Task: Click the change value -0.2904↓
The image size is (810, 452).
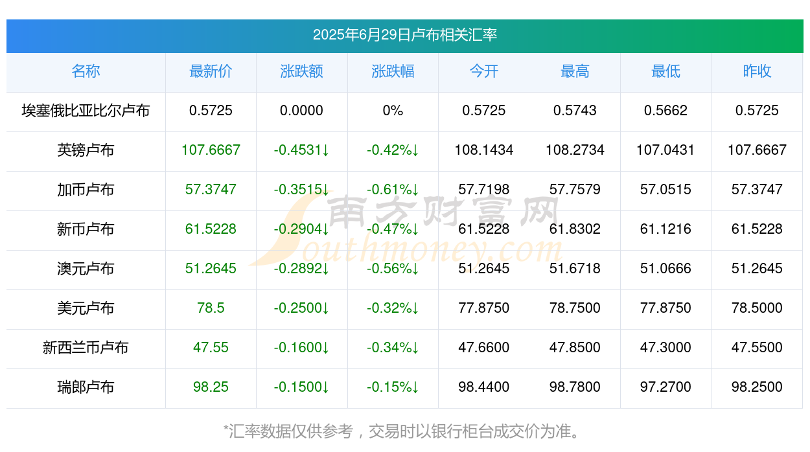Action: pos(302,229)
